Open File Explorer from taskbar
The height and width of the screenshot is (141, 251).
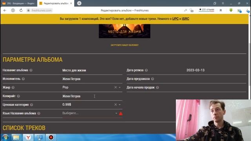pyautogui.click(x=16, y=137)
